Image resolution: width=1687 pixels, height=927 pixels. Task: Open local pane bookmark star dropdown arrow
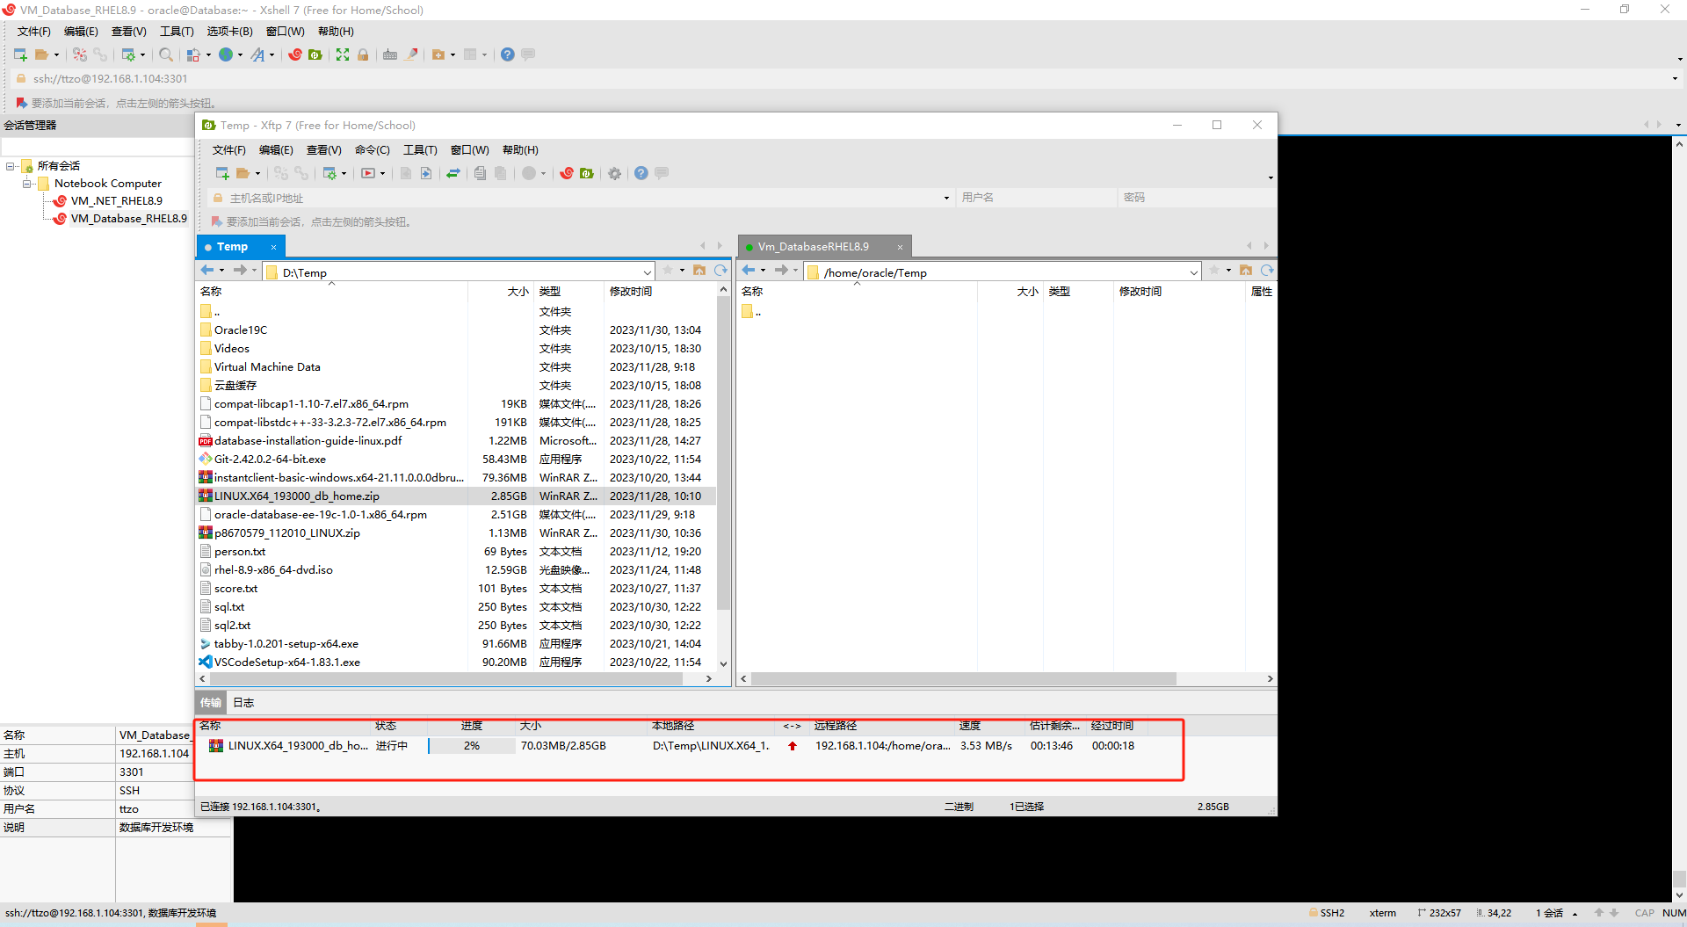pos(682,271)
